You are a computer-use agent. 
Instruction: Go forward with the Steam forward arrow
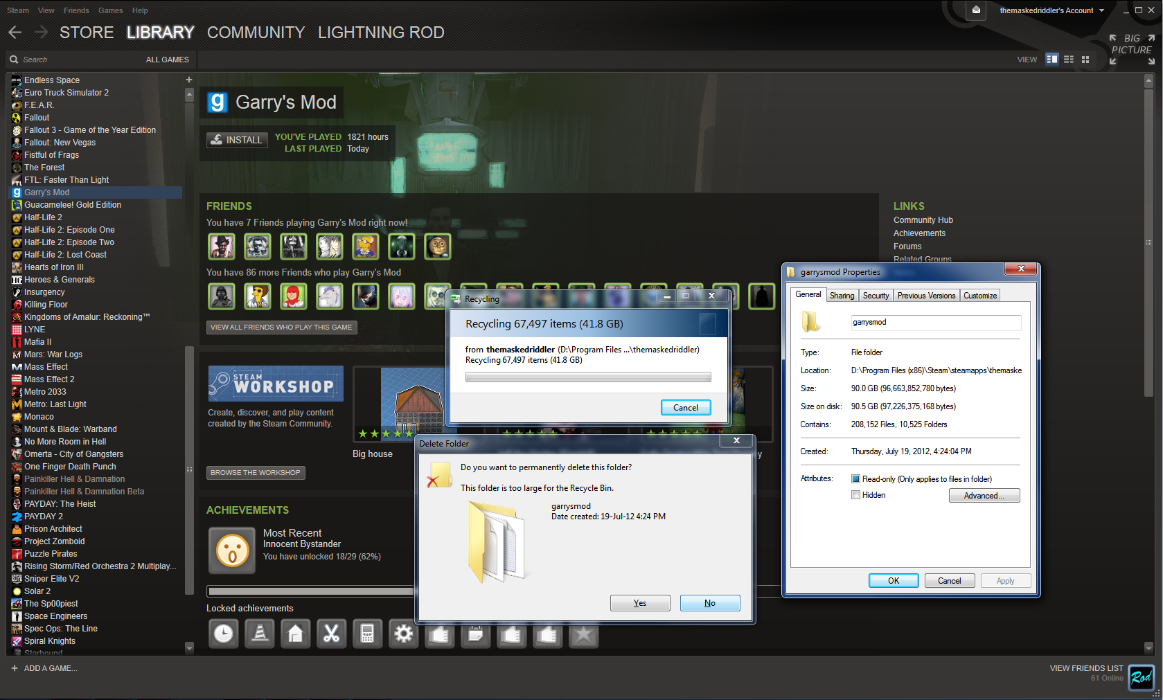[x=41, y=33]
